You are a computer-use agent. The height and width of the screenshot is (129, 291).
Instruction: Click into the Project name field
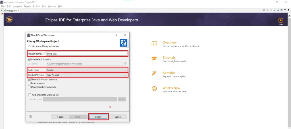pyautogui.click(x=86, y=54)
